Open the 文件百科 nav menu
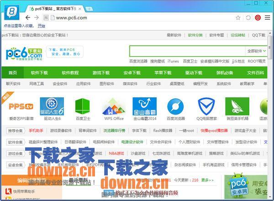Screen dimensions: 274x201 tap(255, 73)
